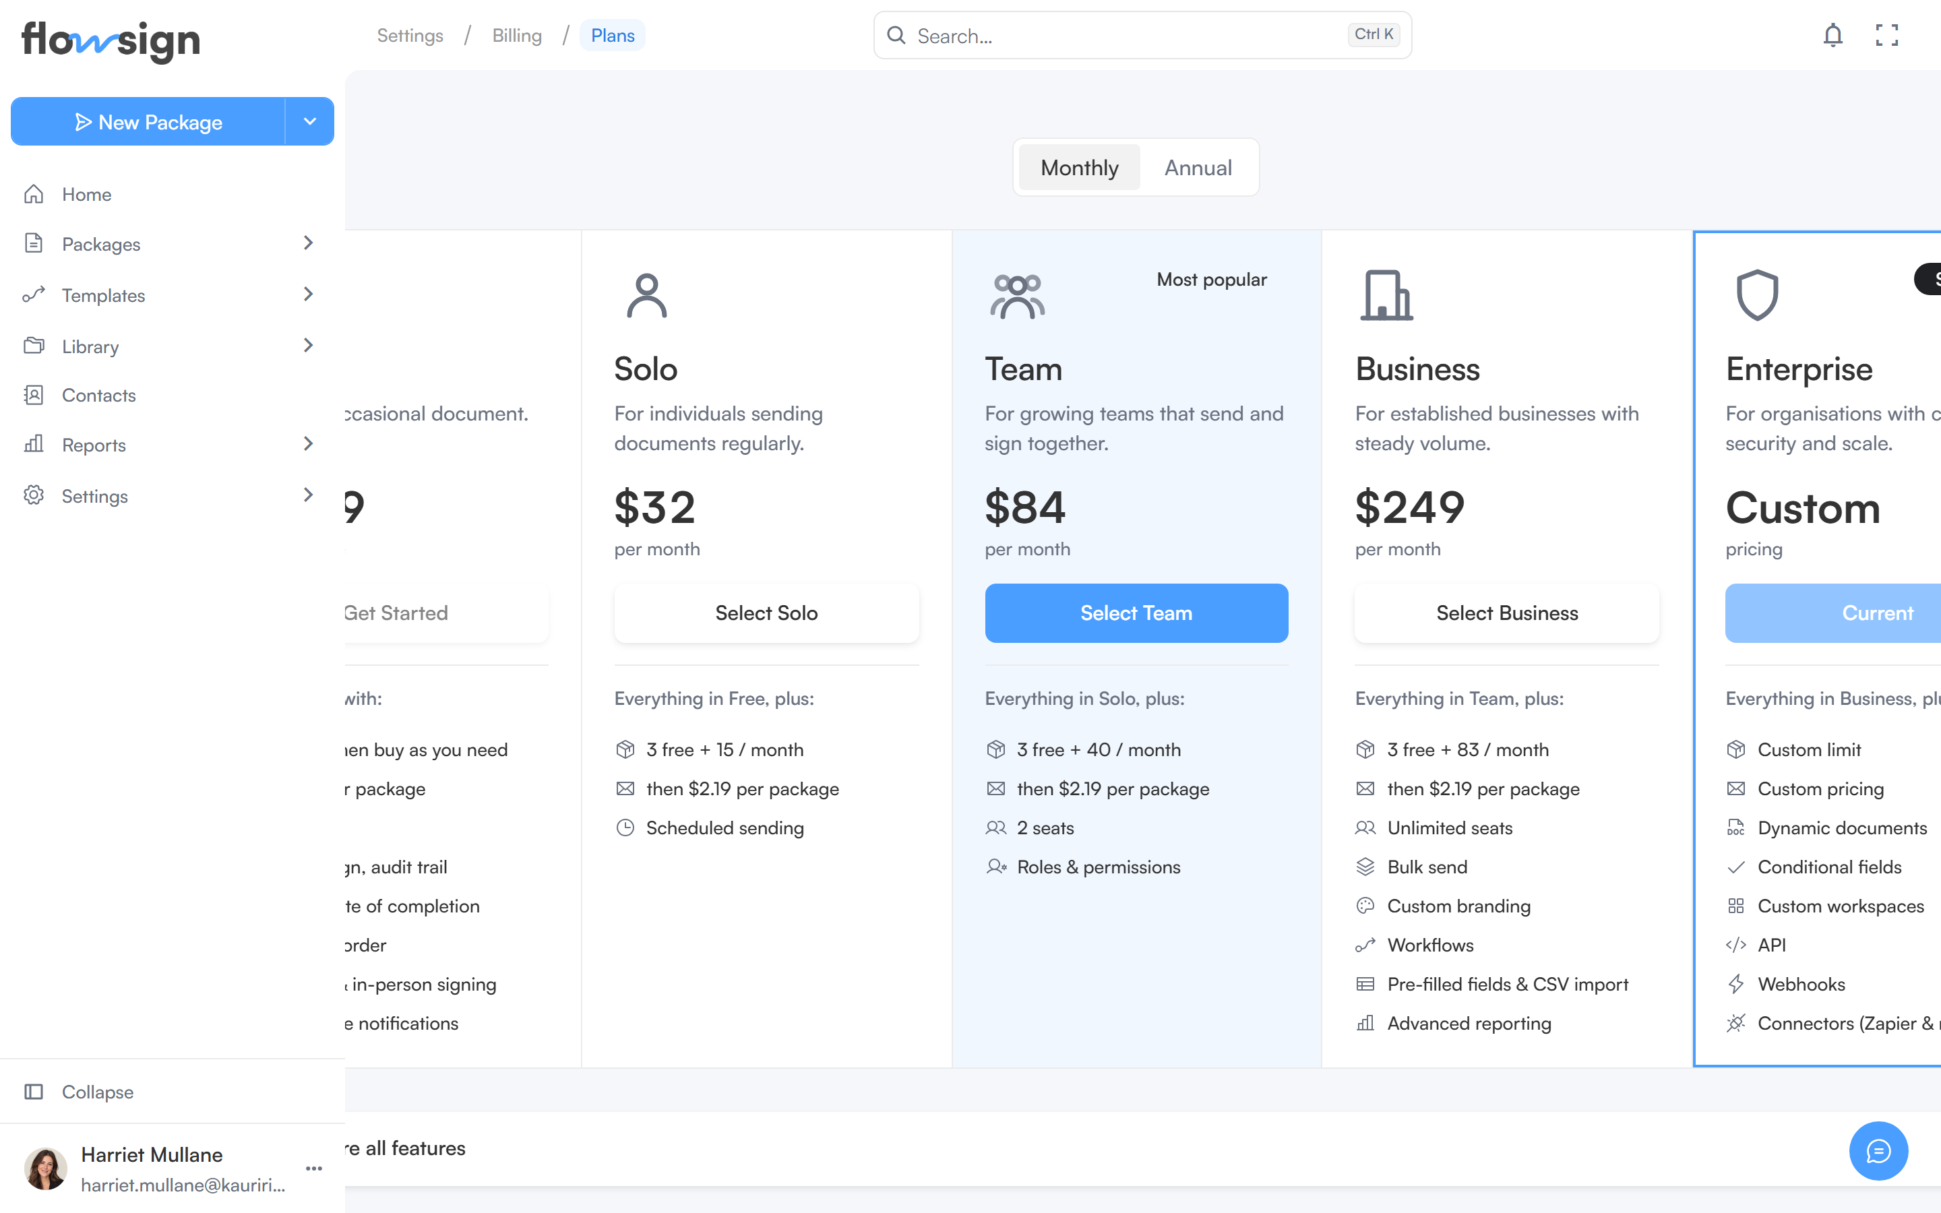Open the chat support bubble
Image resolution: width=1941 pixels, height=1213 pixels.
click(x=1878, y=1150)
